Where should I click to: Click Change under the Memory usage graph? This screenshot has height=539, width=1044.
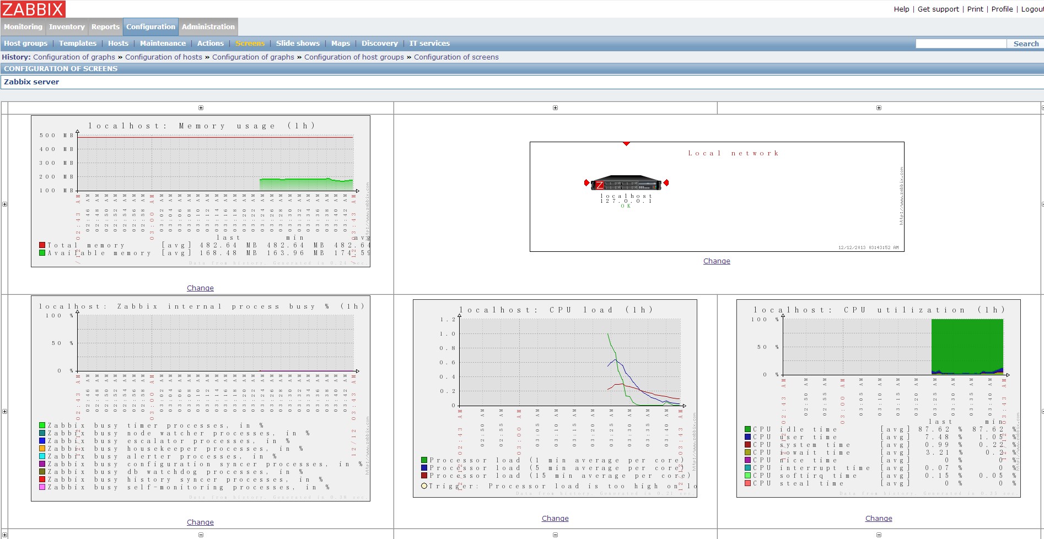200,288
